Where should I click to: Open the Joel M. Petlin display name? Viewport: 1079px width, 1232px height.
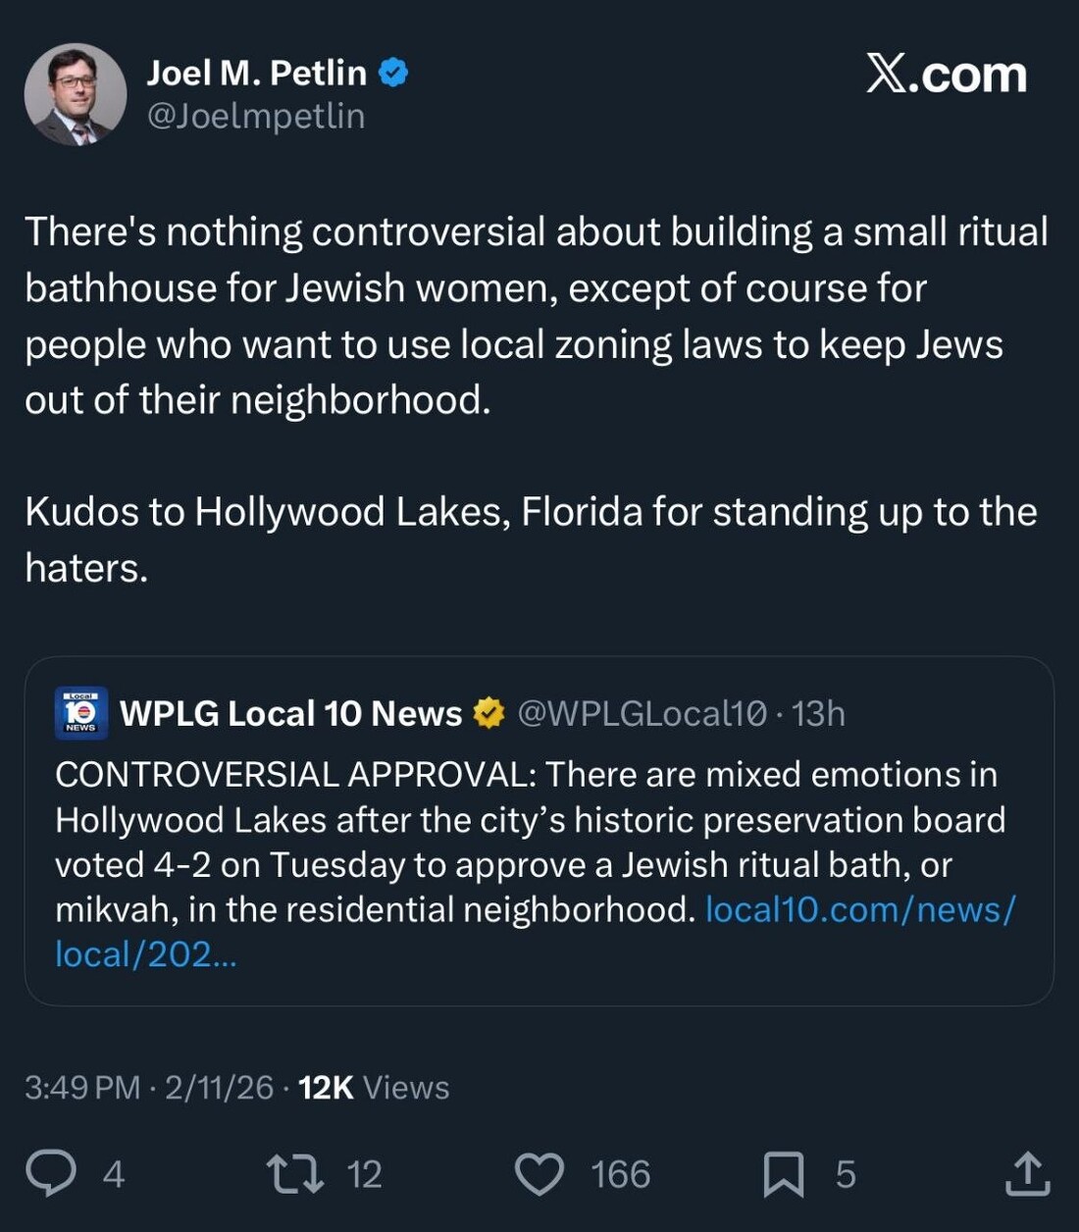(x=257, y=73)
